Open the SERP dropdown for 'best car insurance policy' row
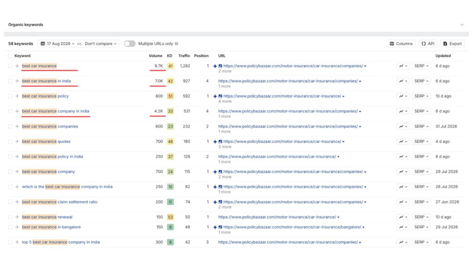The image size is (473, 266). point(421,96)
